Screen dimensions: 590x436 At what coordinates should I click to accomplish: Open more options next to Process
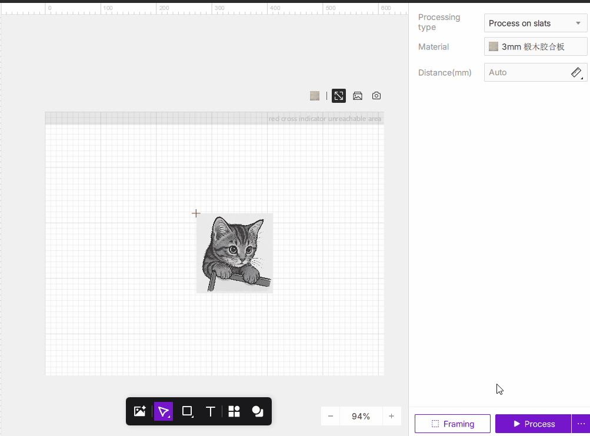[x=581, y=424]
